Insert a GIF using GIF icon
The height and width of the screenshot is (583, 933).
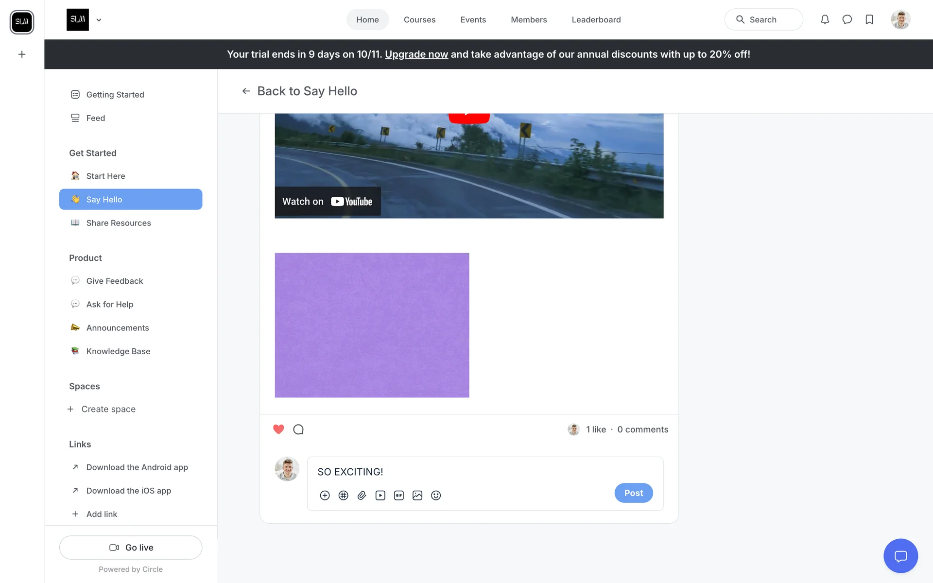[398, 495]
